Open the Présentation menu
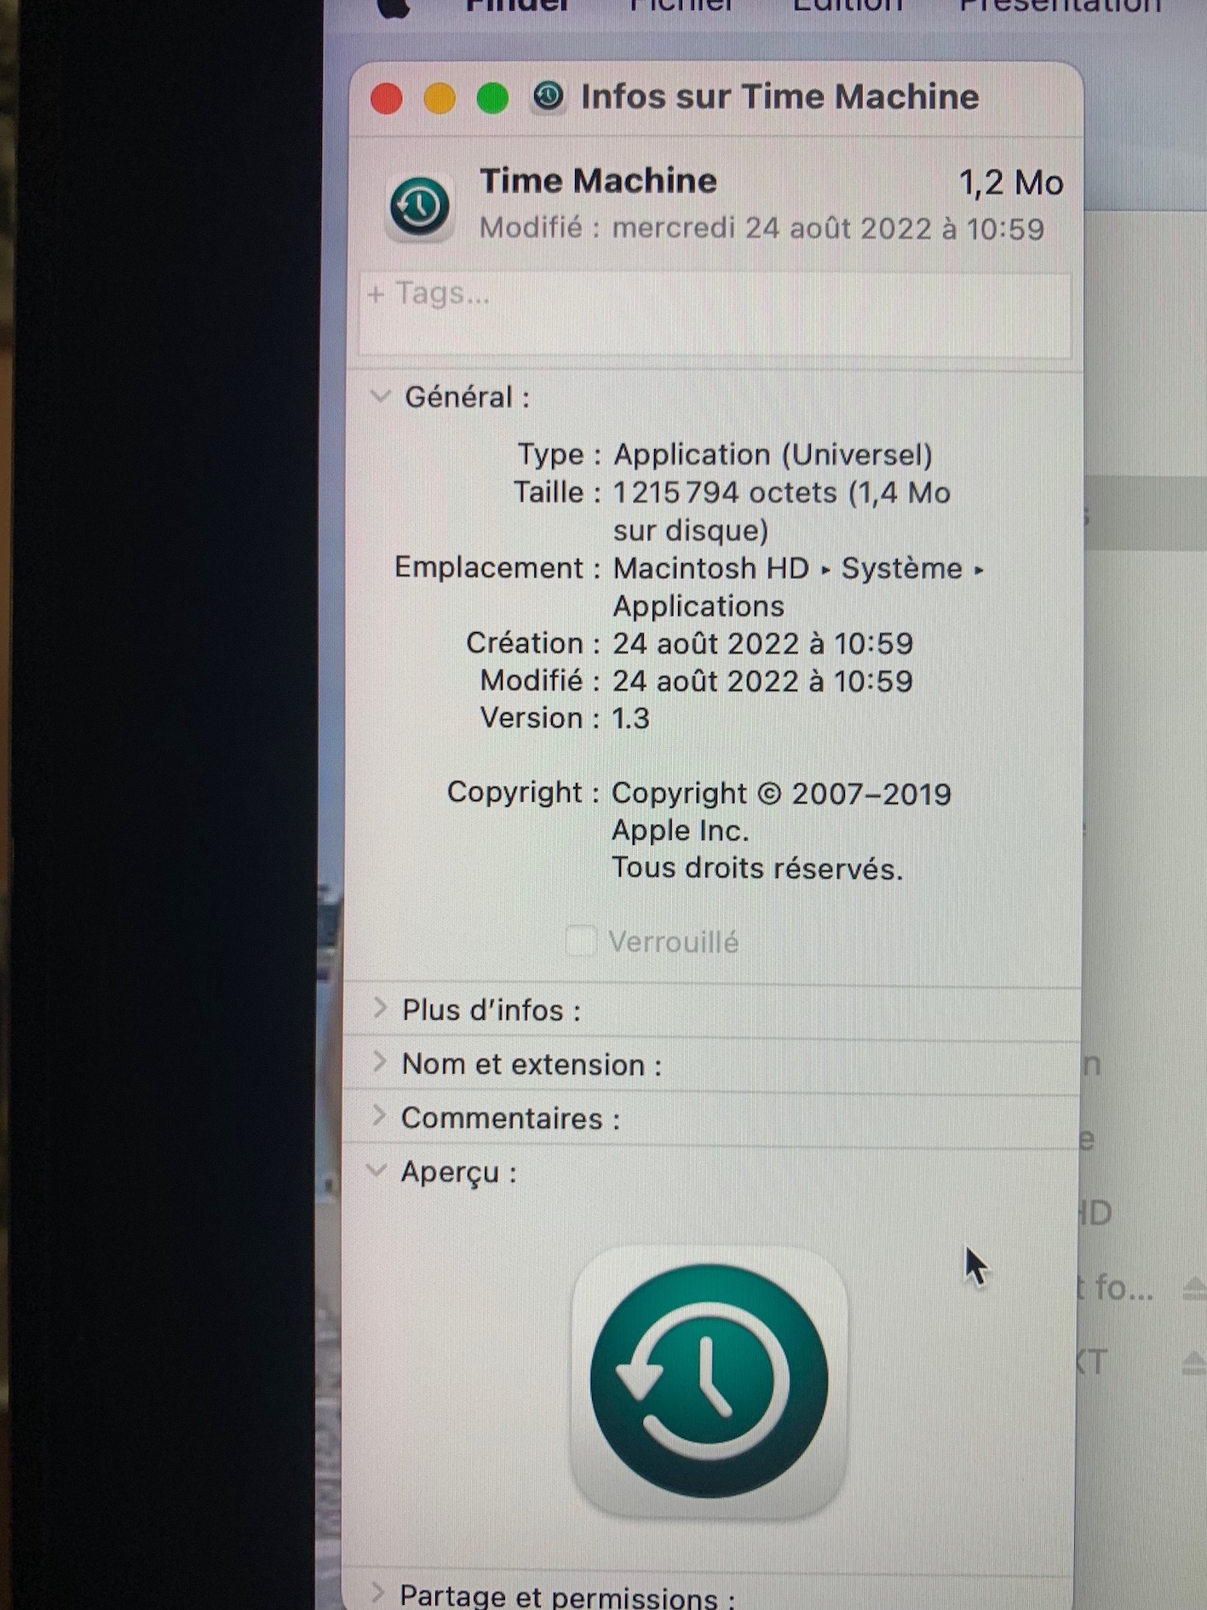Screen dimensions: 1207x1610 1060,6
